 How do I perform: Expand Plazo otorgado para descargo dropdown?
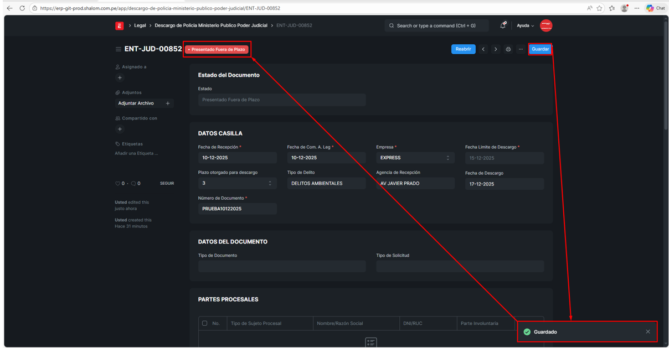click(x=237, y=183)
